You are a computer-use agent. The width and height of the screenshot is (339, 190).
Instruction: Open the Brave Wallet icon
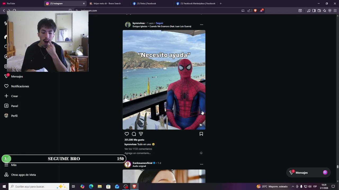(x=319, y=11)
